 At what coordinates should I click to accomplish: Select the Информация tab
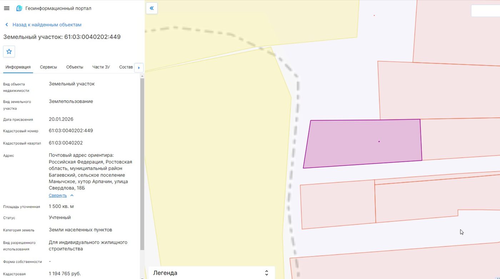[18, 67]
